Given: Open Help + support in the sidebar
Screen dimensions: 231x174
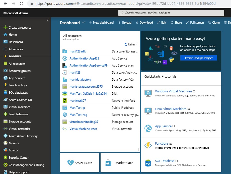Looking at the screenshot, I should point(19,172).
